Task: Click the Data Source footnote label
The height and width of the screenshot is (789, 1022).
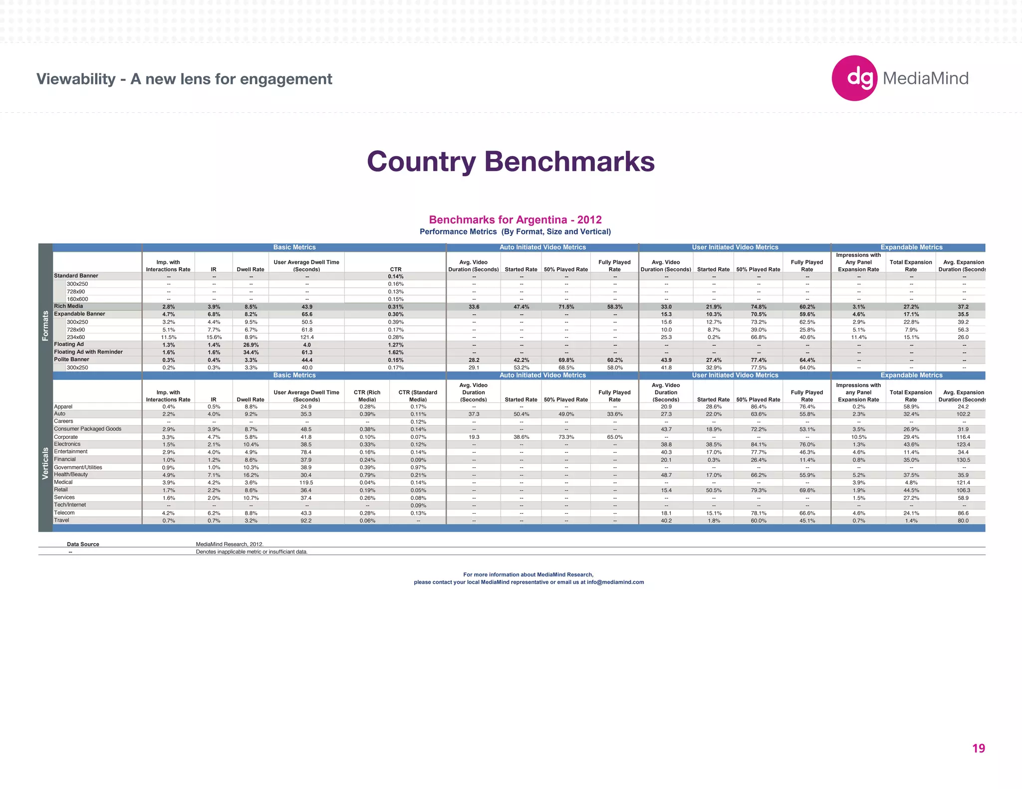Action: [x=83, y=544]
